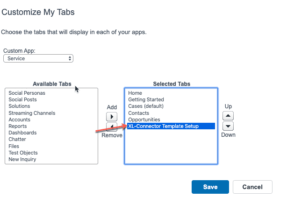287x204 pixels.
Task: Select Social Personas in Available Tabs
Action: coord(27,93)
